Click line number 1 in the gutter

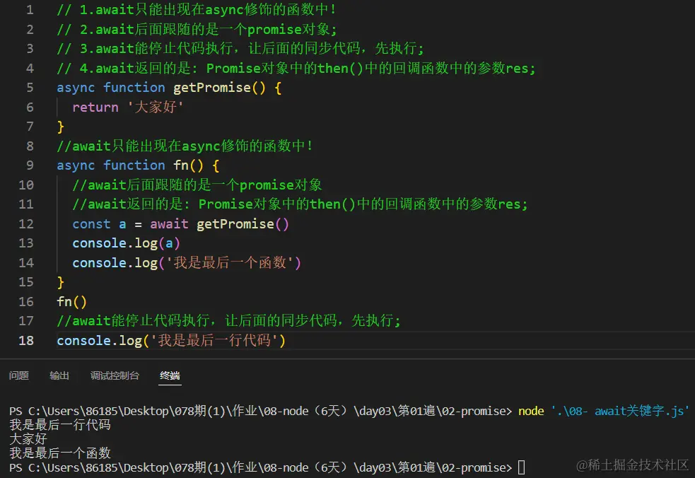click(30, 10)
